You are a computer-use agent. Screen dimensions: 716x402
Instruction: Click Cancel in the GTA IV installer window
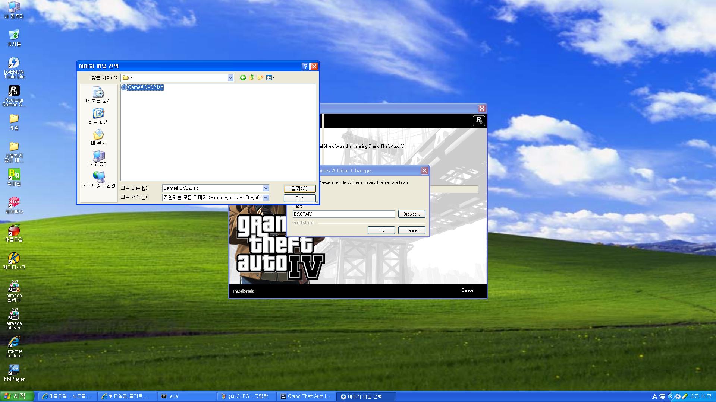click(468, 290)
